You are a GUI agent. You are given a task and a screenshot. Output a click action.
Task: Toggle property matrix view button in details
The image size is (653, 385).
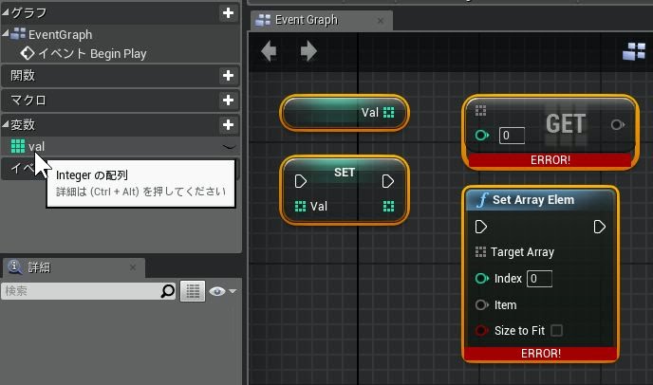click(x=194, y=292)
